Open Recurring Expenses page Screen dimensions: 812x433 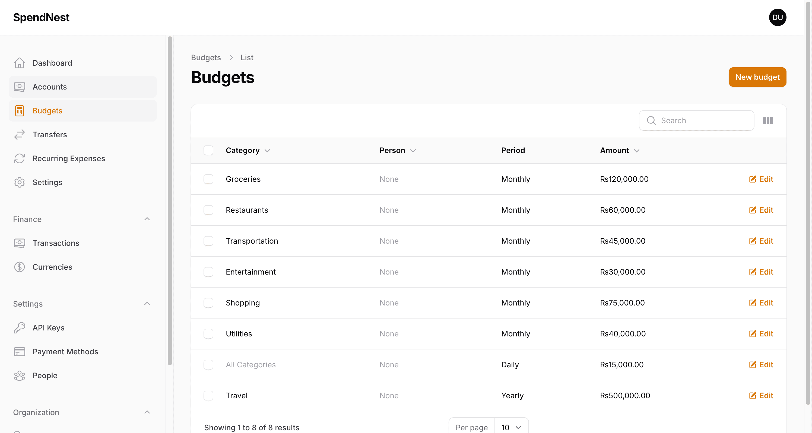coord(83,158)
